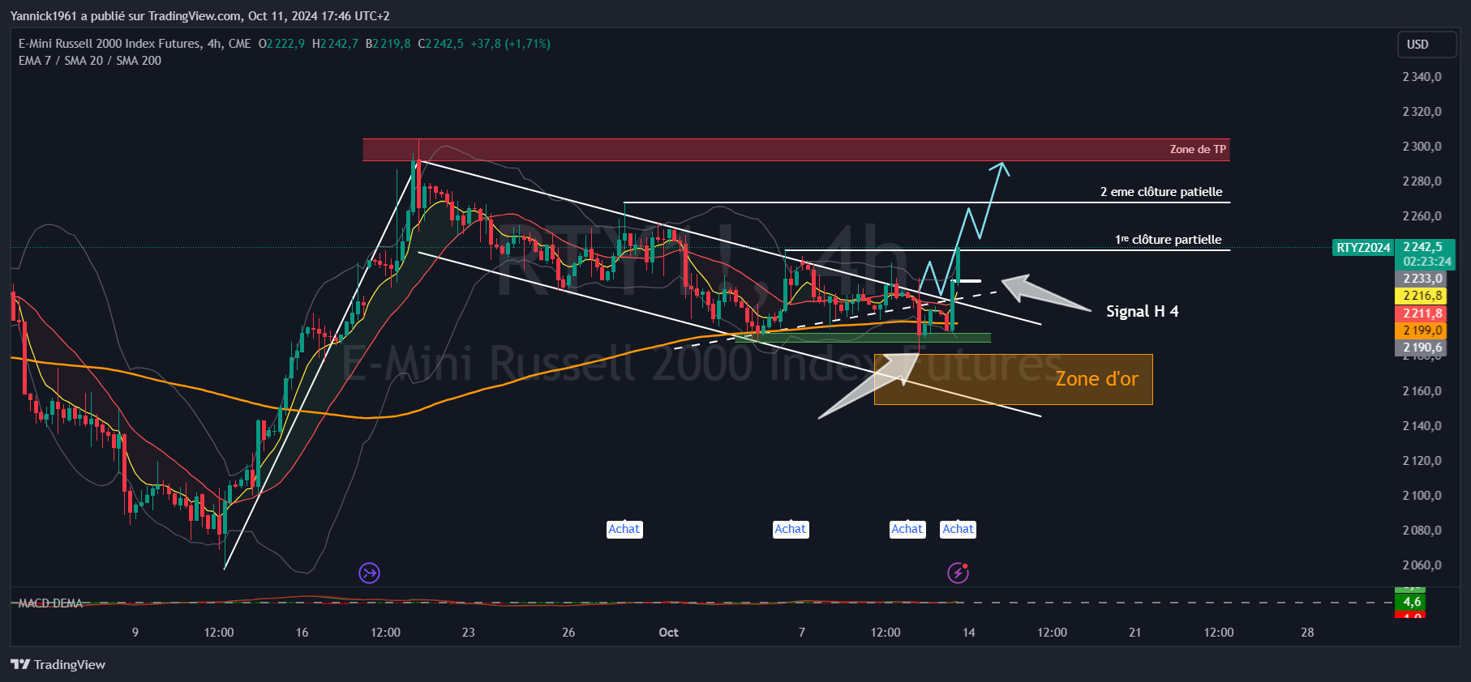This screenshot has width=1471, height=682.
Task: Select the E-Mini Russell 2000 Index Futures title
Action: pos(109,44)
